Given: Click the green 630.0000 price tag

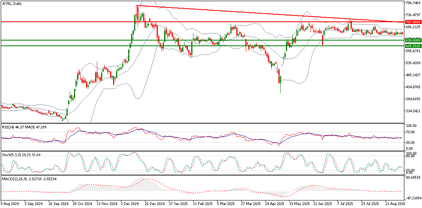Looking at the screenshot, I should point(413,40).
